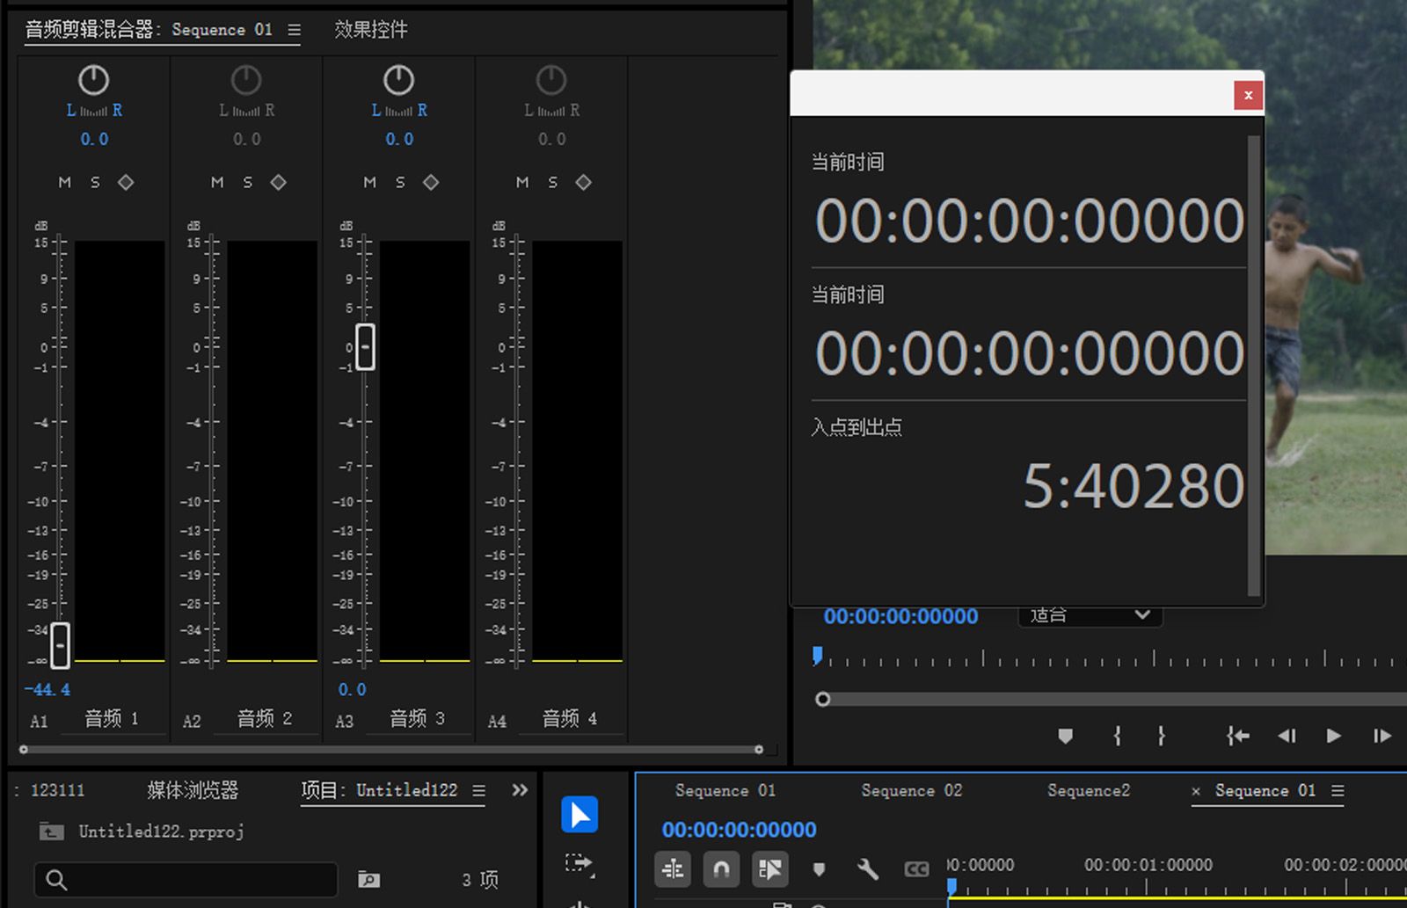Click the track name 音频 2

pyautogui.click(x=265, y=719)
